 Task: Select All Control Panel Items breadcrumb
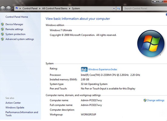coord(55,8)
